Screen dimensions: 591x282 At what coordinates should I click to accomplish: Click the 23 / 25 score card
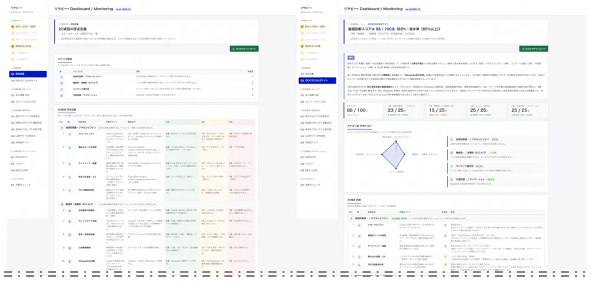404,111
